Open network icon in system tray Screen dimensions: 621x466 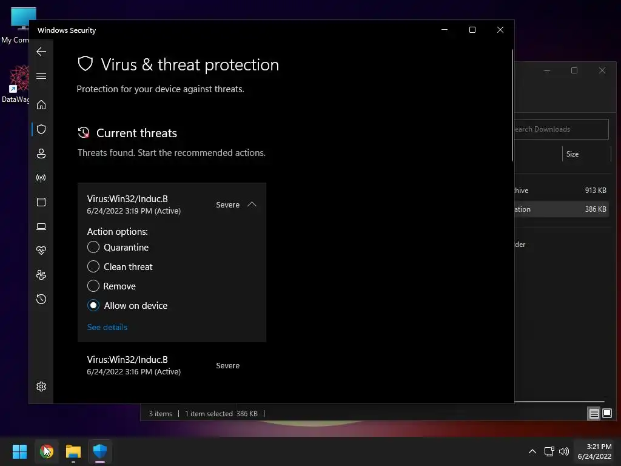549,451
